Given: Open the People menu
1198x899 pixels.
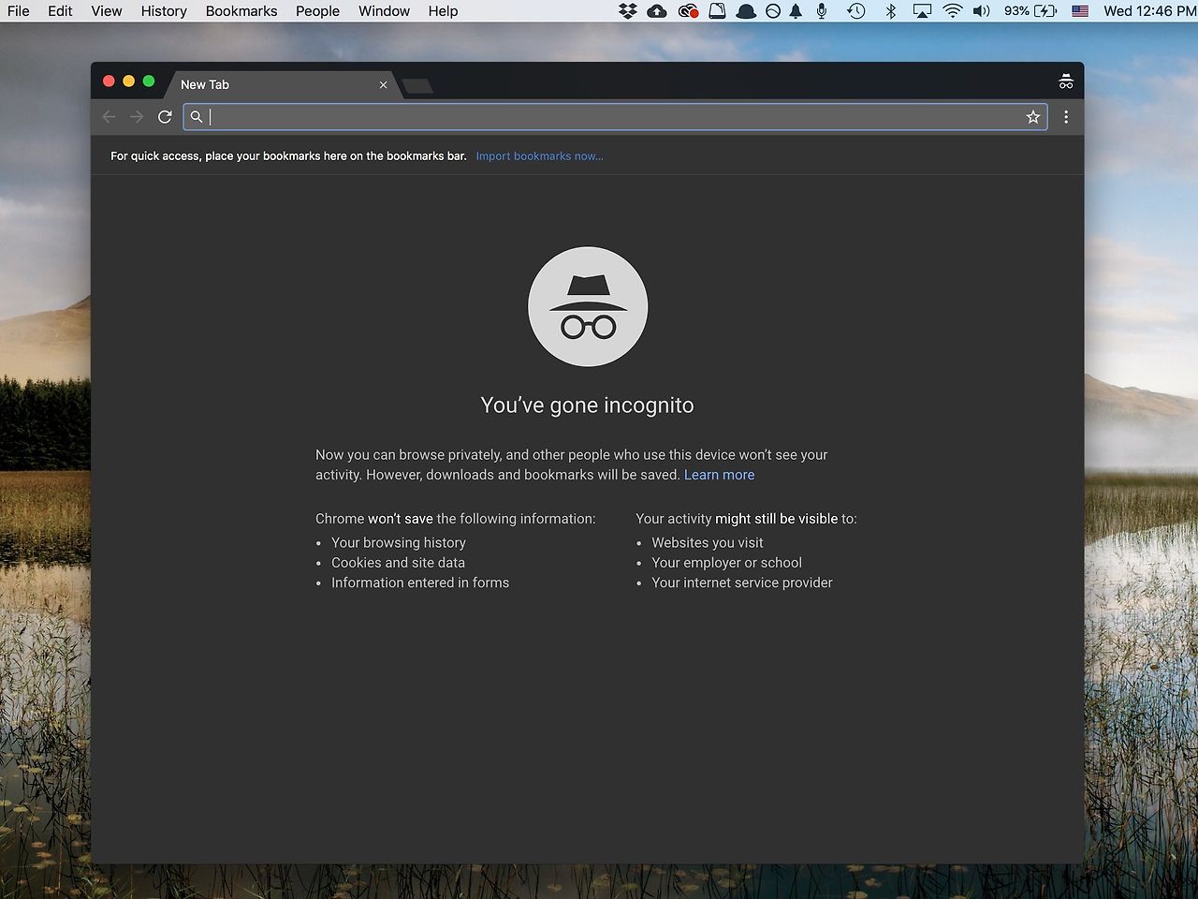Looking at the screenshot, I should [x=317, y=11].
